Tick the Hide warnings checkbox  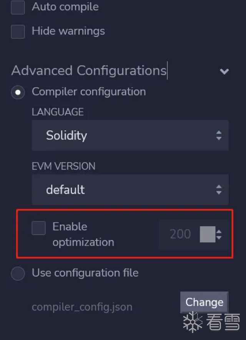pyautogui.click(x=18, y=32)
